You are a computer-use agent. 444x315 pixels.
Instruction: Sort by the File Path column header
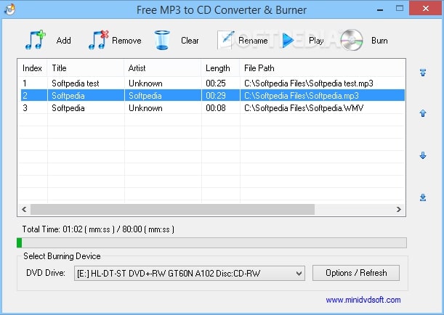click(x=323, y=68)
